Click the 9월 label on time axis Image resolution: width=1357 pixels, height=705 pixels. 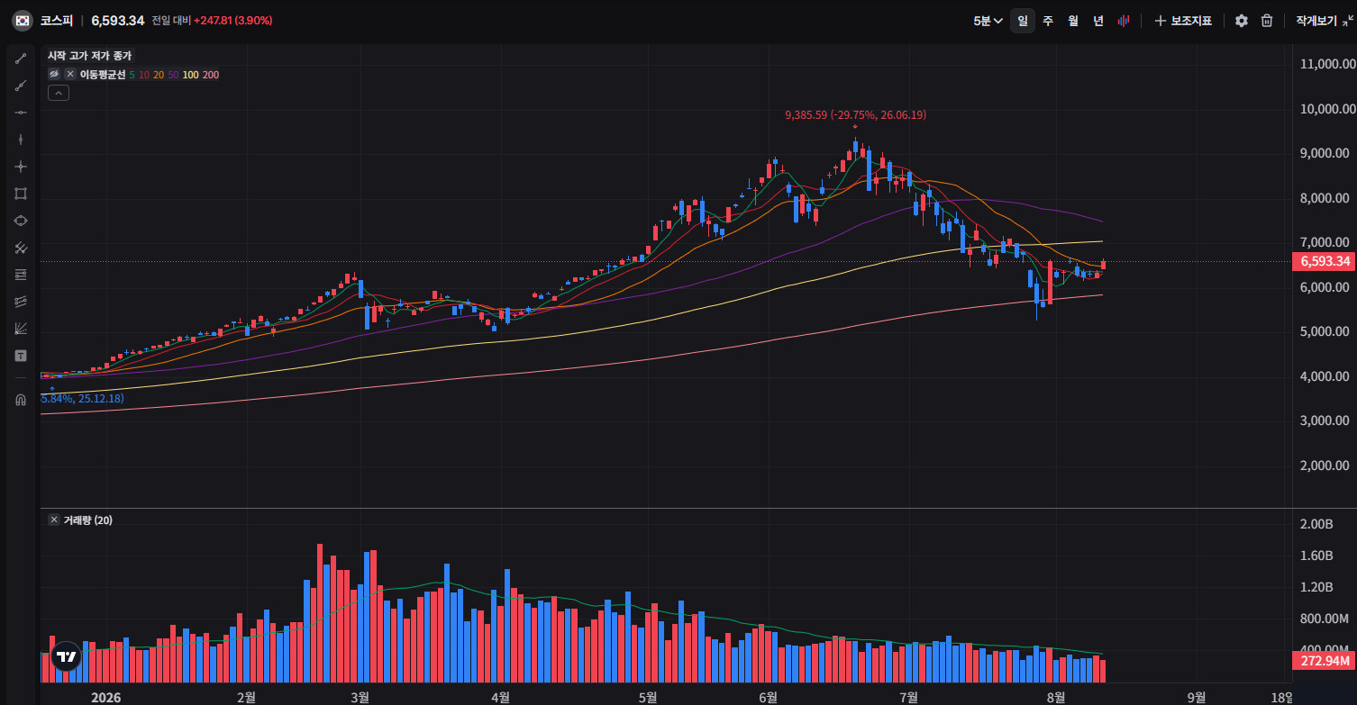click(1197, 697)
